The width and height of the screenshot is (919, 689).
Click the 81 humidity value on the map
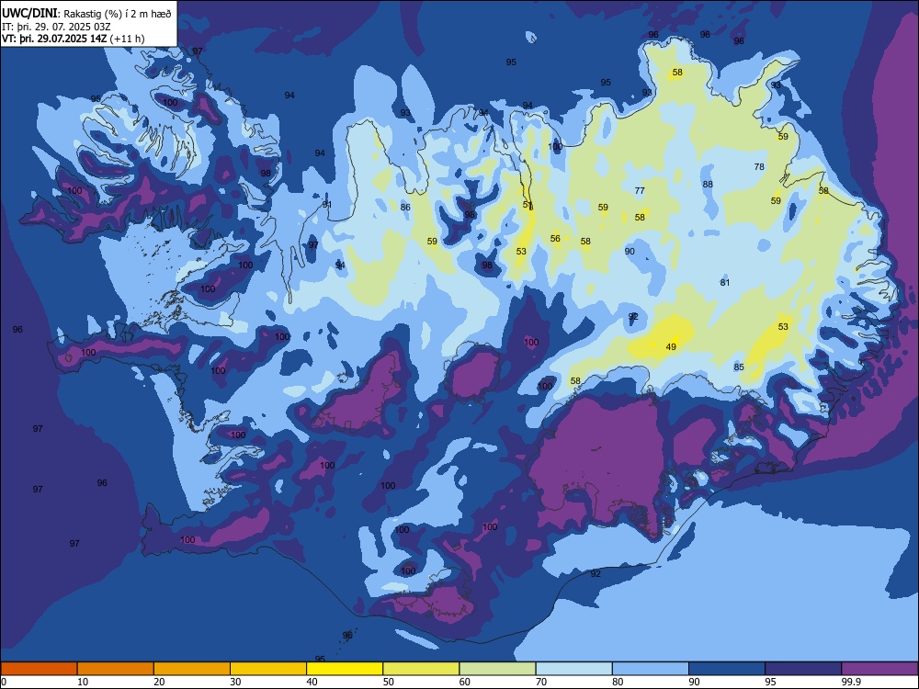(725, 282)
